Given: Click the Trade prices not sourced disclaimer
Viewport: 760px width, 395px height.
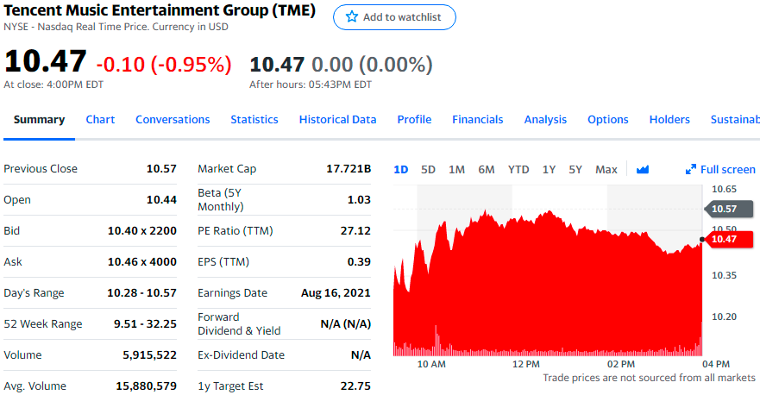Looking at the screenshot, I should [x=649, y=378].
